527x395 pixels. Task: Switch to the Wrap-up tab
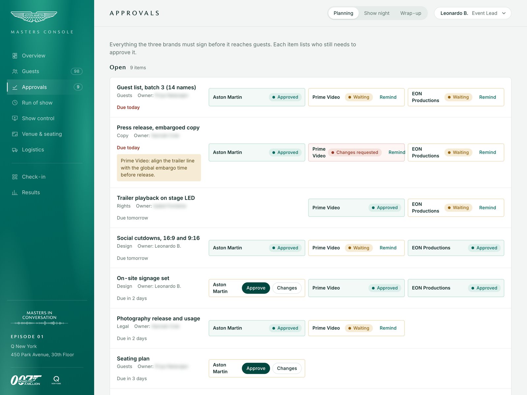pos(410,13)
